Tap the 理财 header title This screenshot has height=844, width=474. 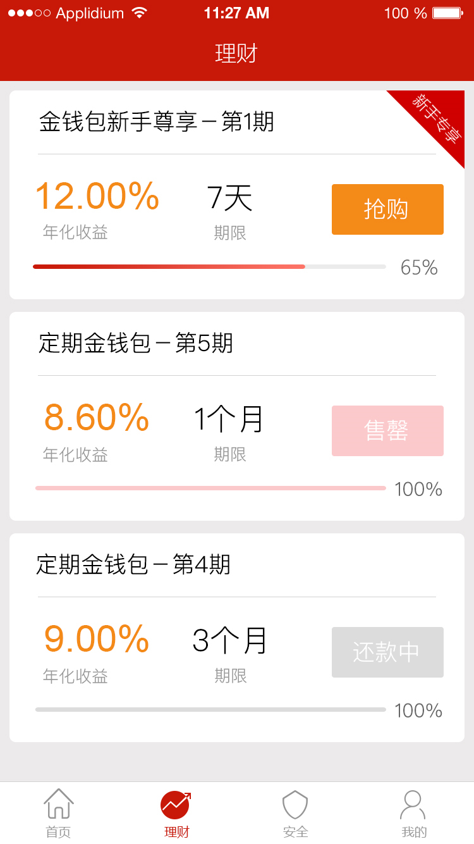point(236,53)
